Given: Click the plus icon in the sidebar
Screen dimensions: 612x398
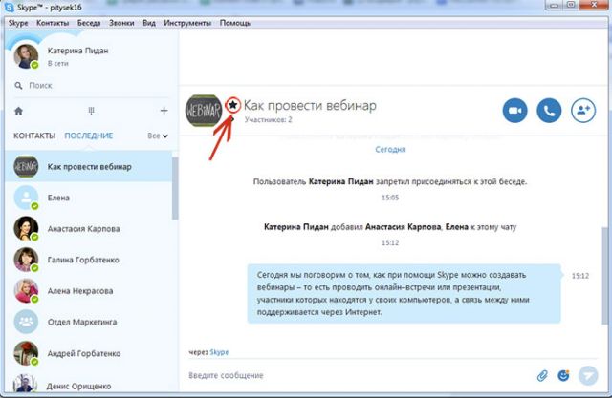Looking at the screenshot, I should (x=163, y=111).
